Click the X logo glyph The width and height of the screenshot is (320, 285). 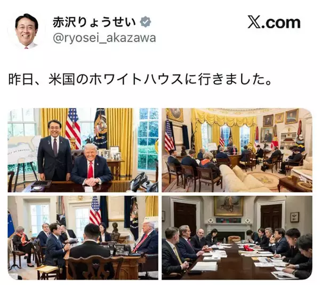(x=254, y=22)
